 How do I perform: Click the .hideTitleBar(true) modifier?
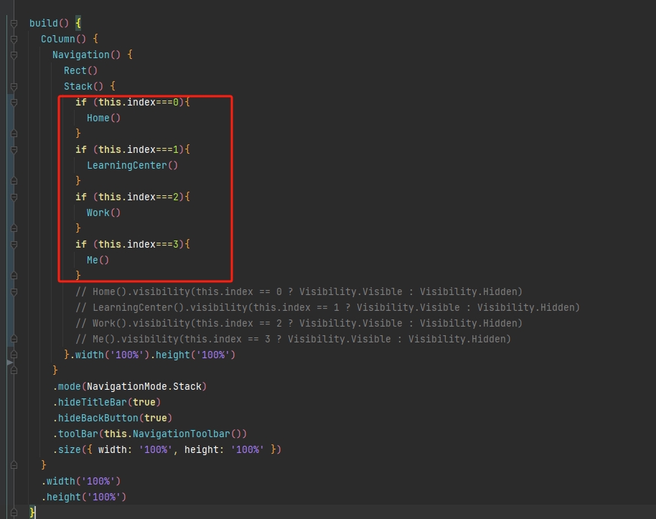point(107,402)
